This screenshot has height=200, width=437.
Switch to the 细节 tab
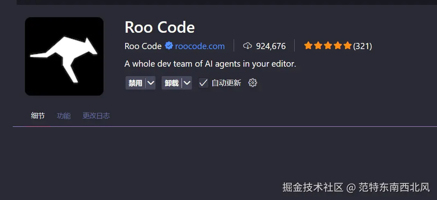38,116
